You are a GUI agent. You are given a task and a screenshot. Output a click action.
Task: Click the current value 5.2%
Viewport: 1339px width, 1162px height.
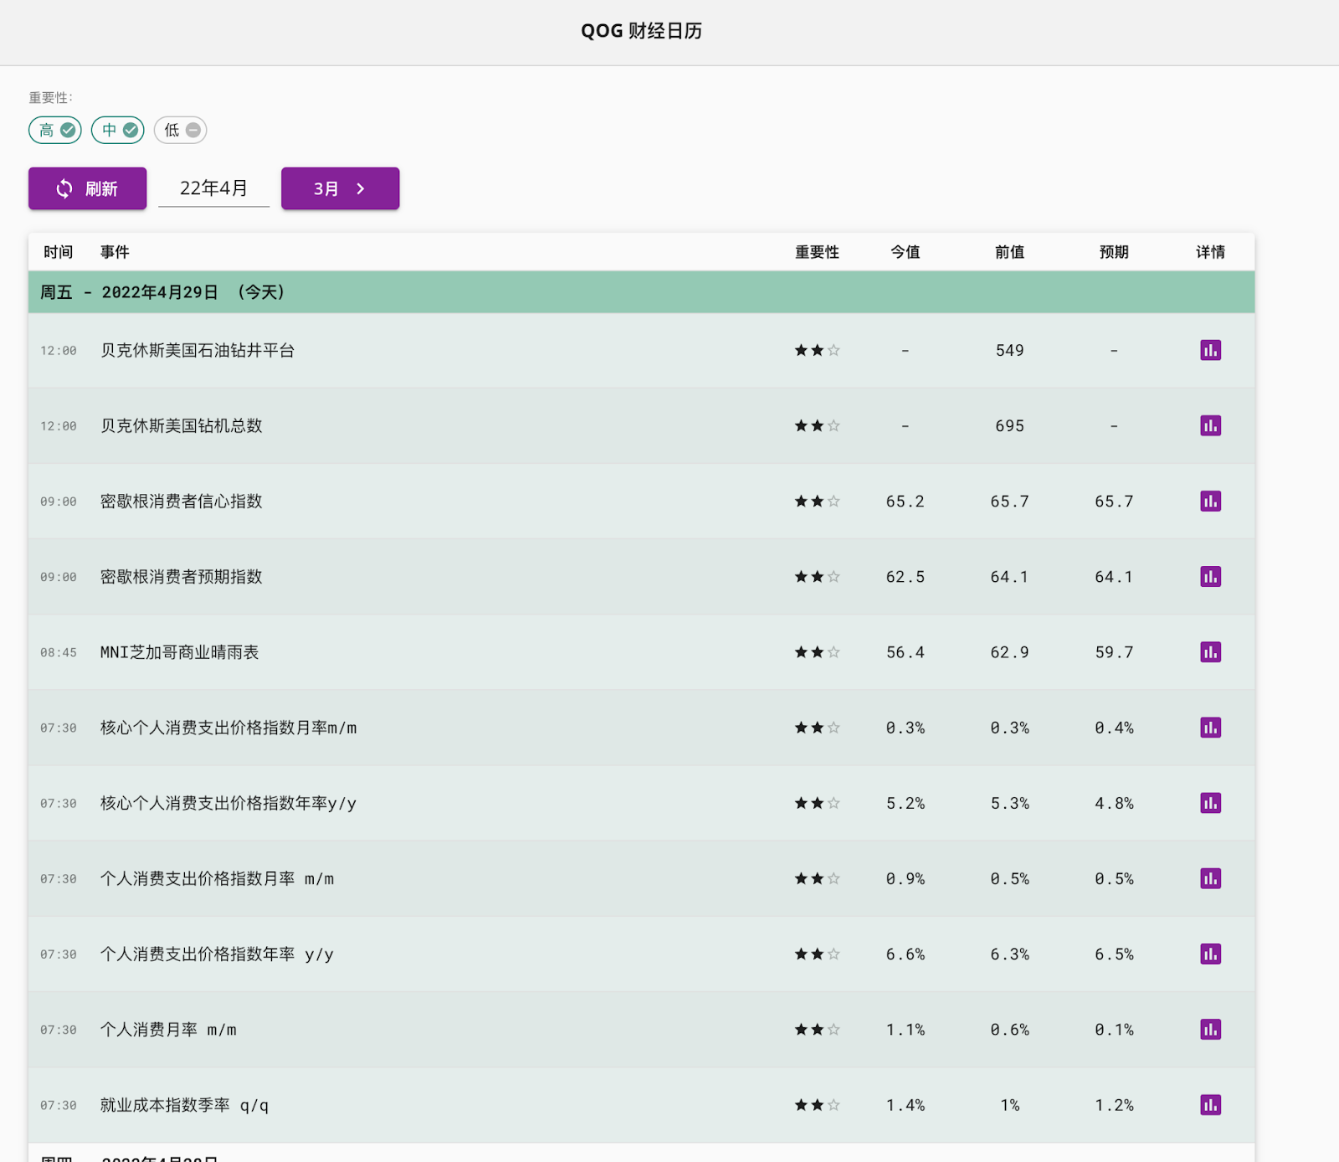pos(905,803)
